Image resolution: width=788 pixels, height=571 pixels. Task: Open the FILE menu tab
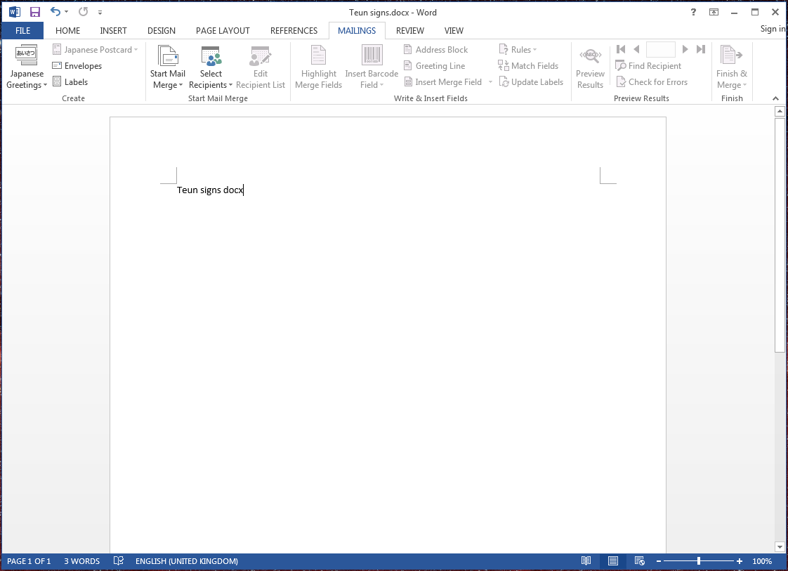pos(22,31)
